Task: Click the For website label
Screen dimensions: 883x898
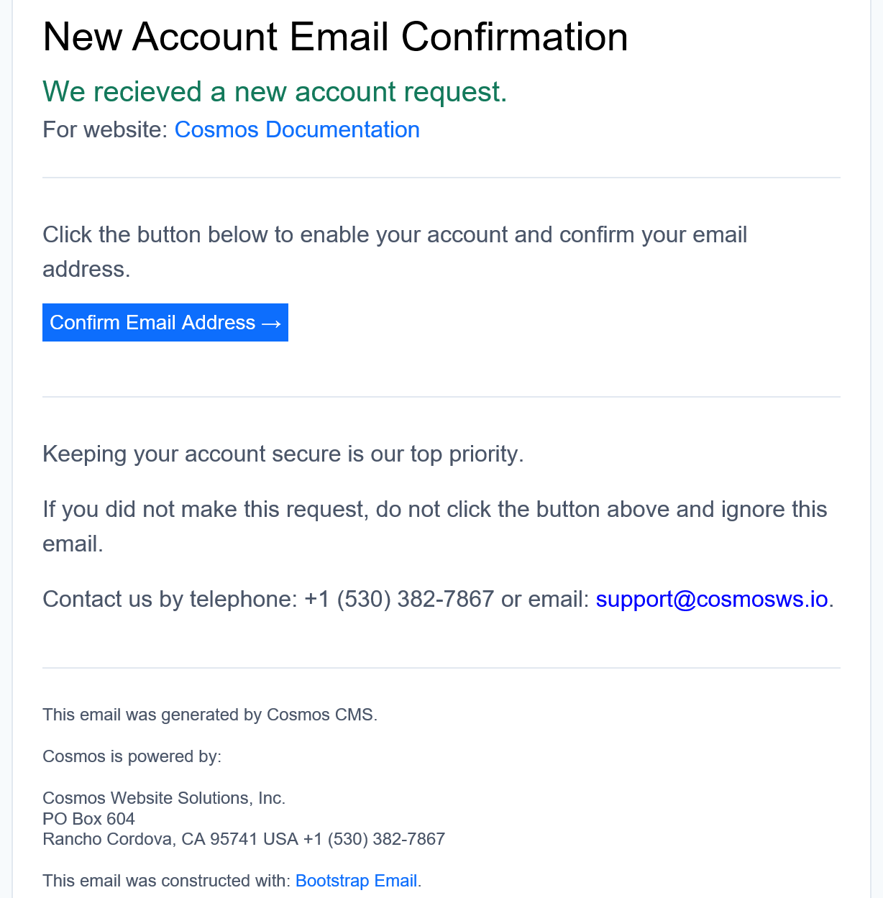Action: pyautogui.click(x=105, y=129)
